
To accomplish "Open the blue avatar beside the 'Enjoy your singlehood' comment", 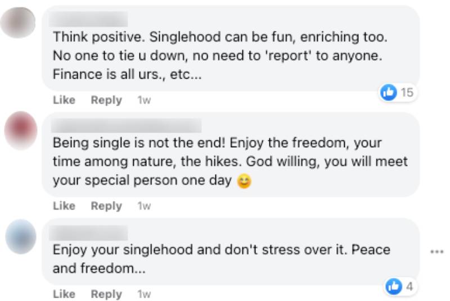I will (x=21, y=236).
